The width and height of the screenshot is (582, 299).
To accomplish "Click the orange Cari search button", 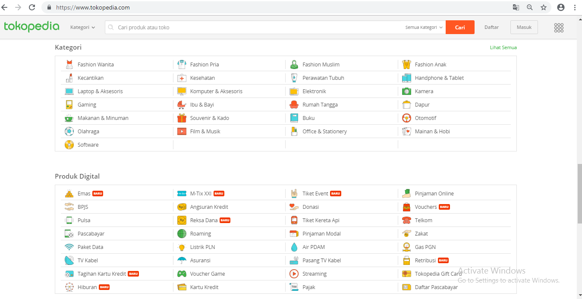I will pyautogui.click(x=460, y=27).
